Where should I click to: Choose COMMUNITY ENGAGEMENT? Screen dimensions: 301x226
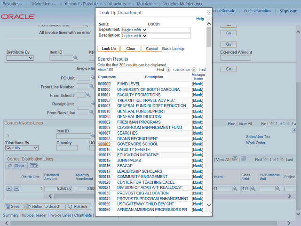click(142, 177)
